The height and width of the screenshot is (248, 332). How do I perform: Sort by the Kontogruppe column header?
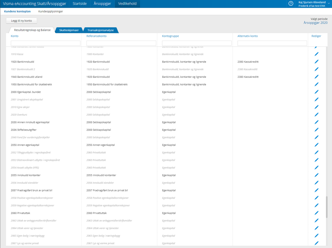click(170, 36)
